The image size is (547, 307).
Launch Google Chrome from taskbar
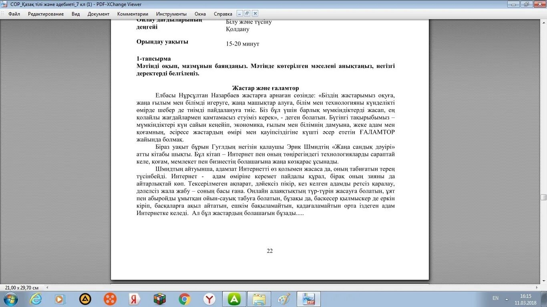tap(184, 299)
